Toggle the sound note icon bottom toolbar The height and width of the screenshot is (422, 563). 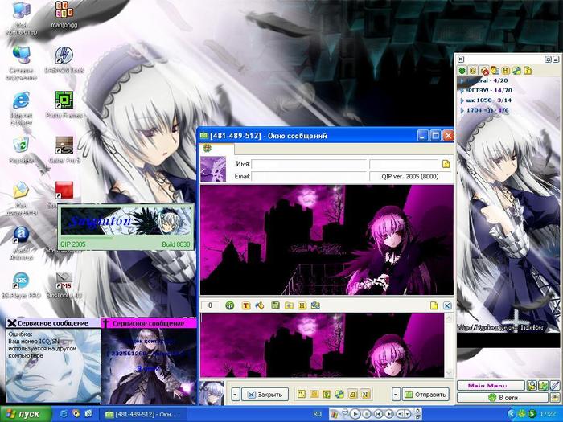click(352, 395)
